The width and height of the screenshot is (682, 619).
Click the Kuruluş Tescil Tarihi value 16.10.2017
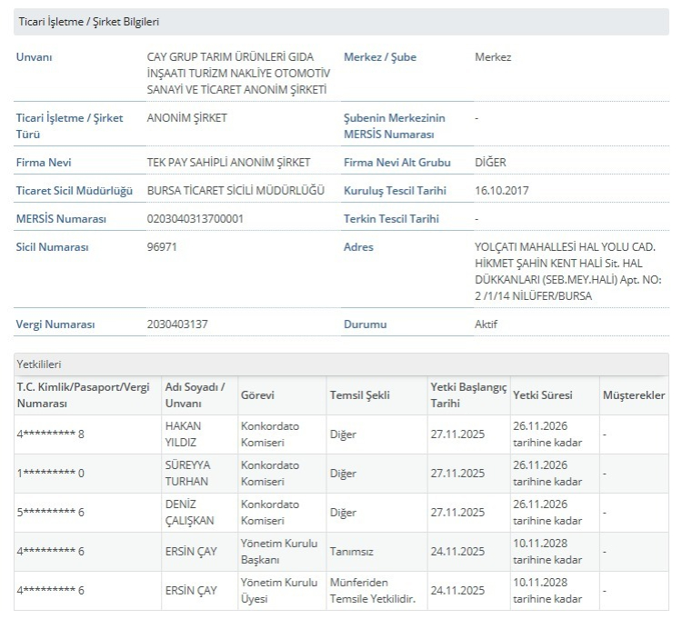click(x=501, y=191)
